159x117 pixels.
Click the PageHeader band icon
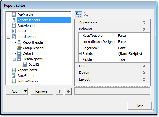click(14, 26)
